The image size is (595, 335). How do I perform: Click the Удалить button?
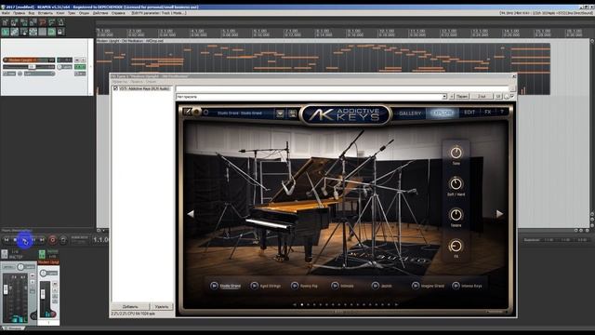click(x=162, y=306)
